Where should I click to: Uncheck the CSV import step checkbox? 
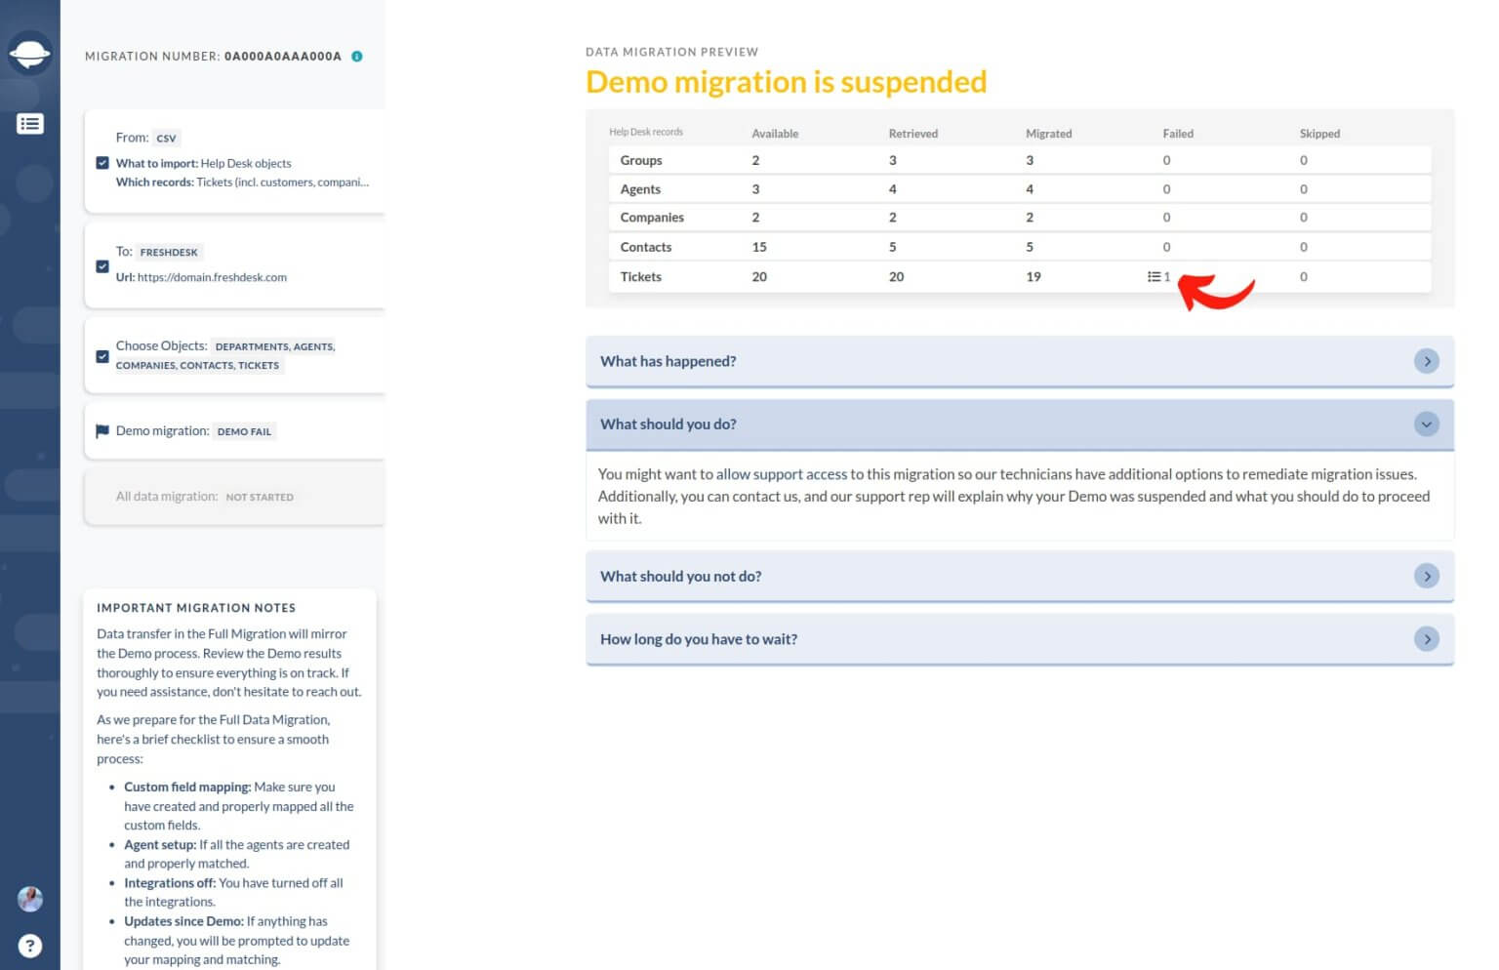102,162
